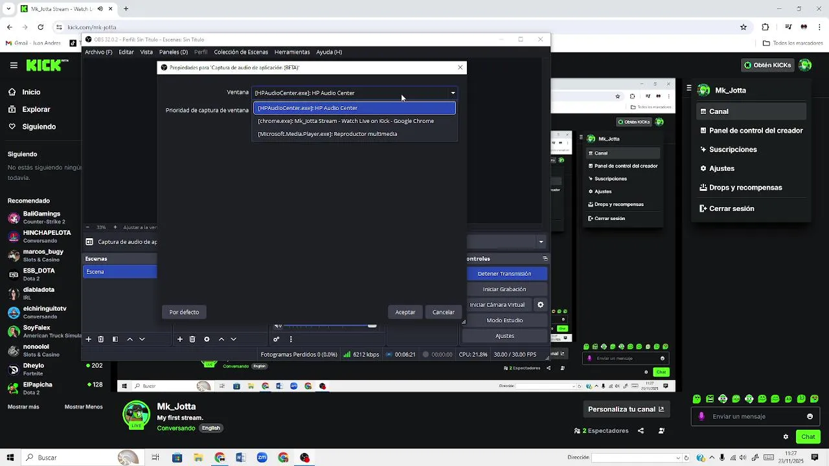Choose chrome.exe Mk_Jotta Stream option
The width and height of the screenshot is (829, 466).
(355, 121)
